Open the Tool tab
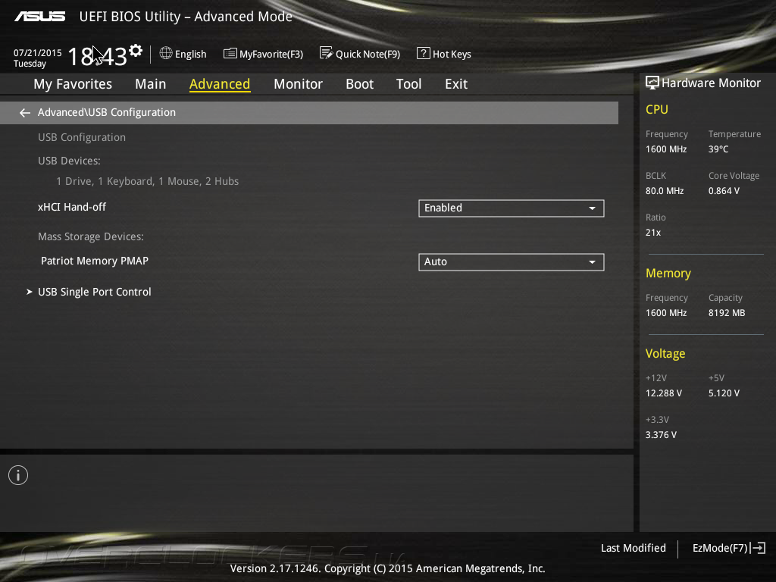Viewport: 776px width, 582px height. 408,84
